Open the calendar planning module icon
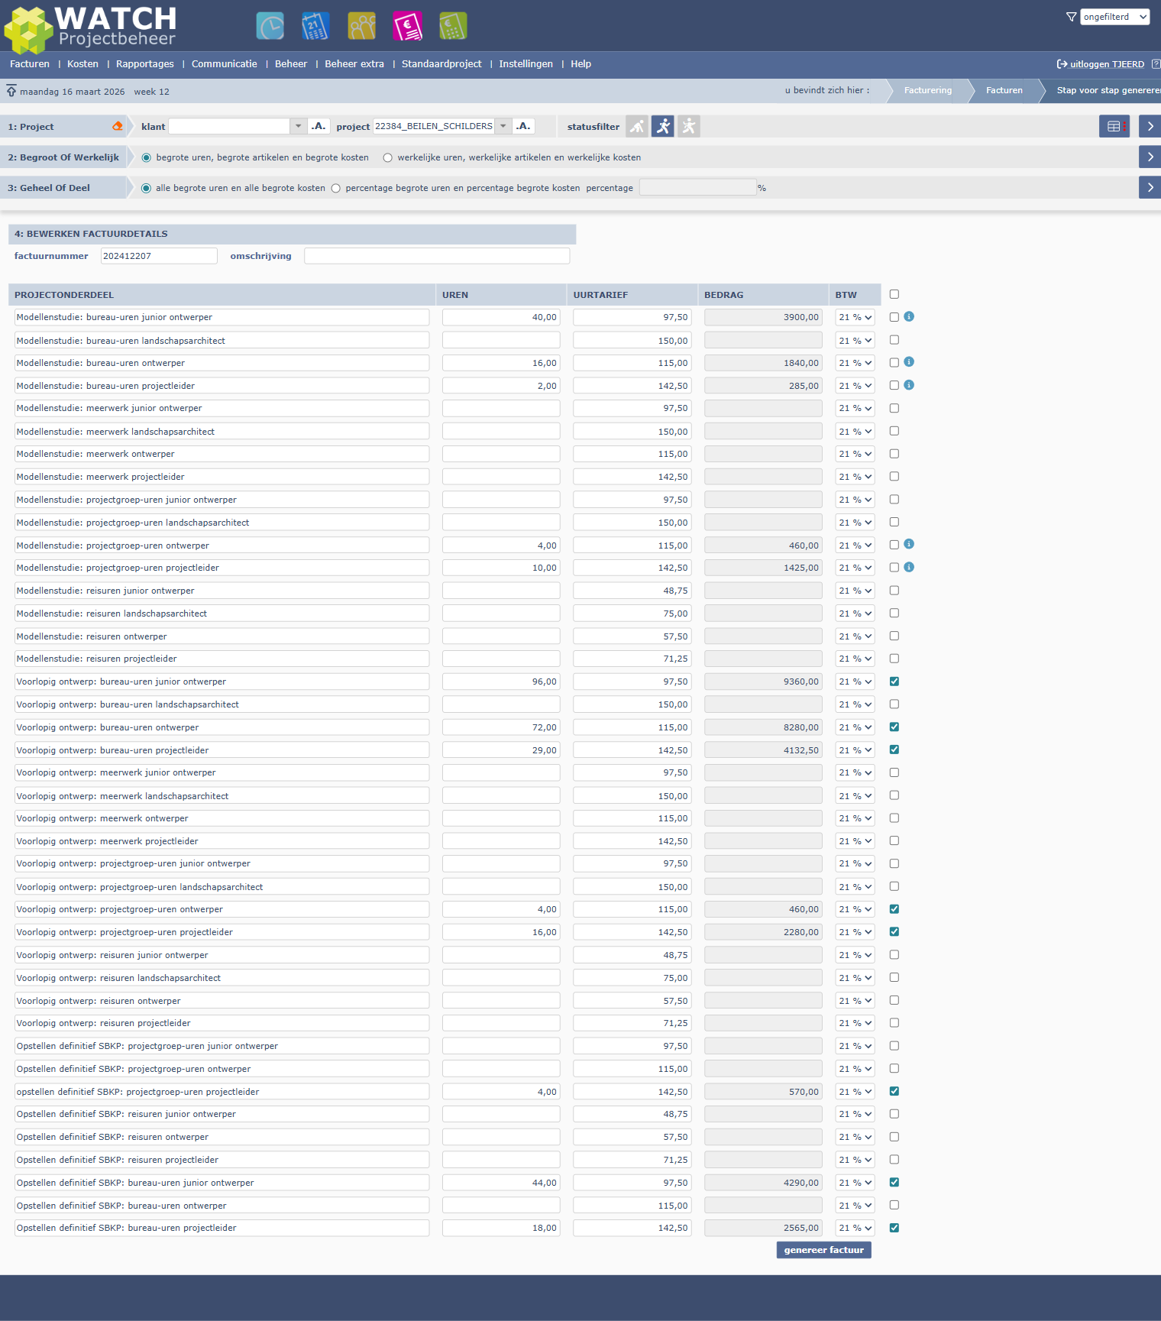This screenshot has width=1161, height=1321. [x=315, y=26]
